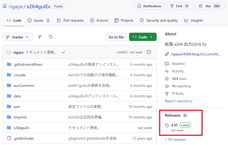The image size is (228, 145).
Task: Open commit message AviUtl2での自動ログ保存機能...
Action: pos(93,75)
